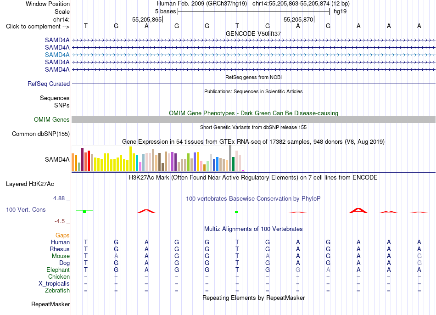Image resolution: width=436 pixels, height=315 pixels.
Task: Select the Human species label
Action: (x=60, y=242)
